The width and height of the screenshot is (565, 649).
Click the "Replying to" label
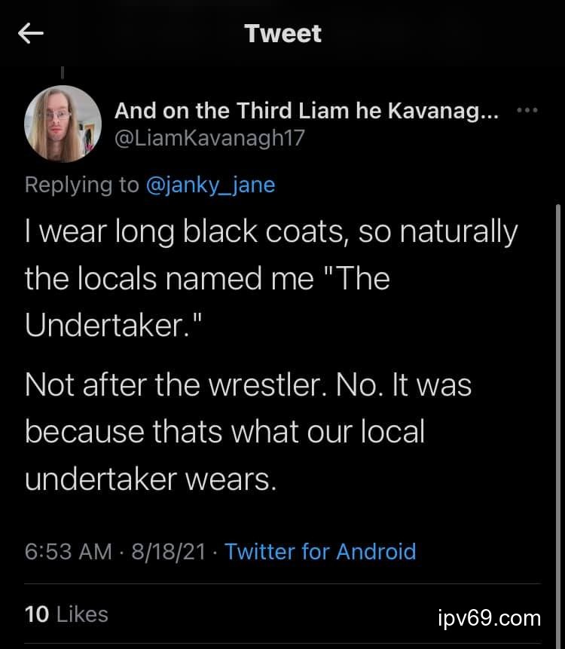click(x=82, y=185)
